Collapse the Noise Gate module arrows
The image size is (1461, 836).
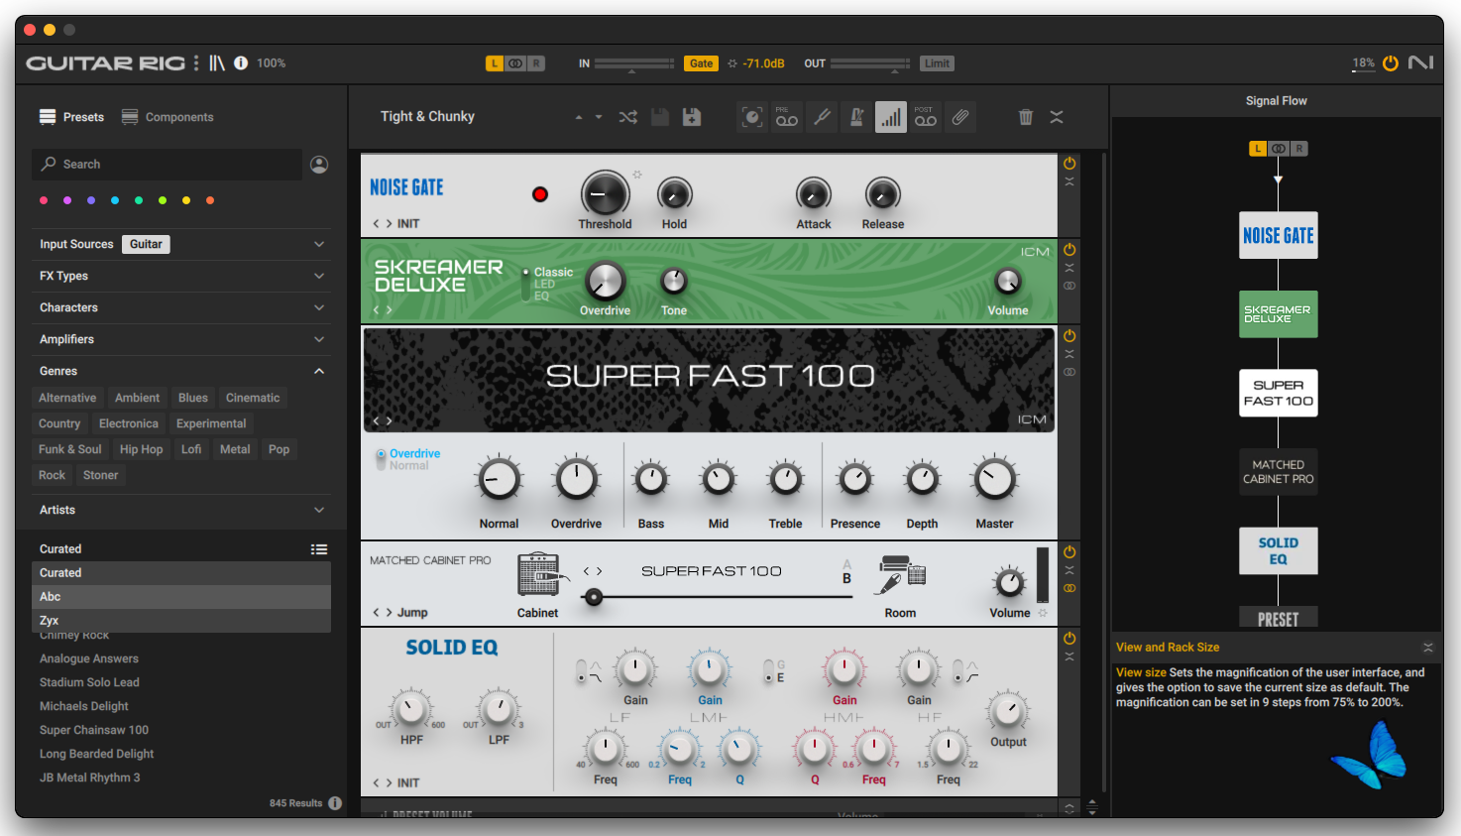click(x=1069, y=182)
